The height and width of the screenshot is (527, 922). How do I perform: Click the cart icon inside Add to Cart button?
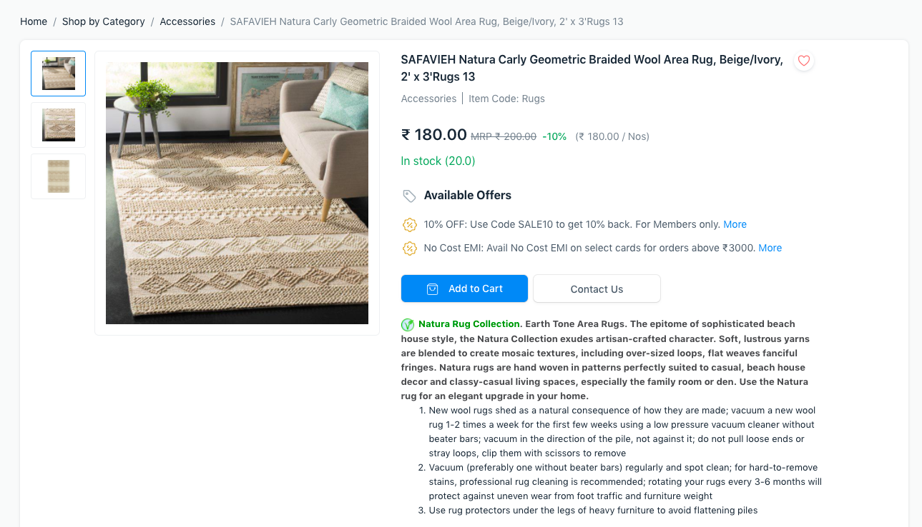(432, 288)
